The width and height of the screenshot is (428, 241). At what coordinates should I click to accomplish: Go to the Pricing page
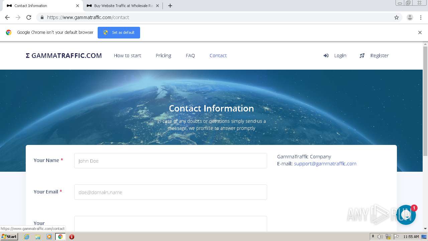point(164,56)
